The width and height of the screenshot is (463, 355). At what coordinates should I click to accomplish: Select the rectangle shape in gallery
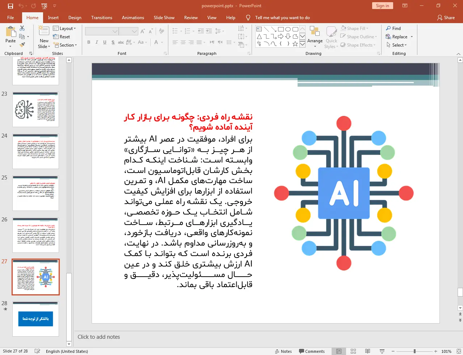coord(281,29)
